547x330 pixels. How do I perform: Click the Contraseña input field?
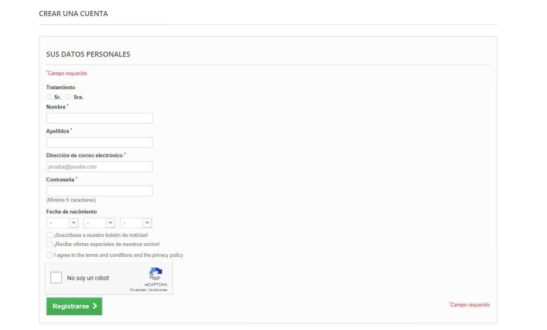[99, 191]
